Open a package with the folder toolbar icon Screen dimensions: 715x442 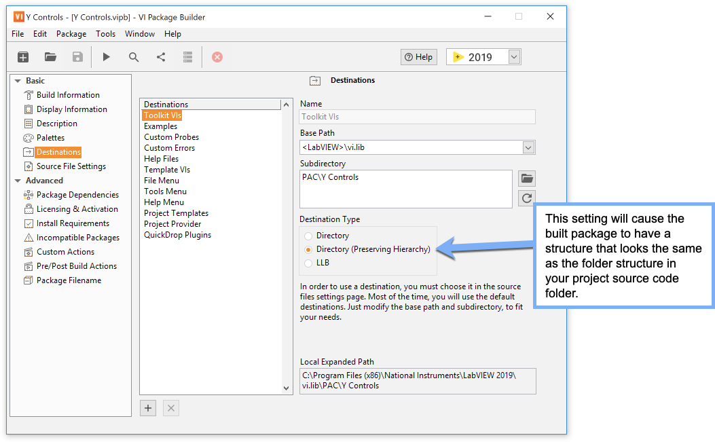point(50,57)
